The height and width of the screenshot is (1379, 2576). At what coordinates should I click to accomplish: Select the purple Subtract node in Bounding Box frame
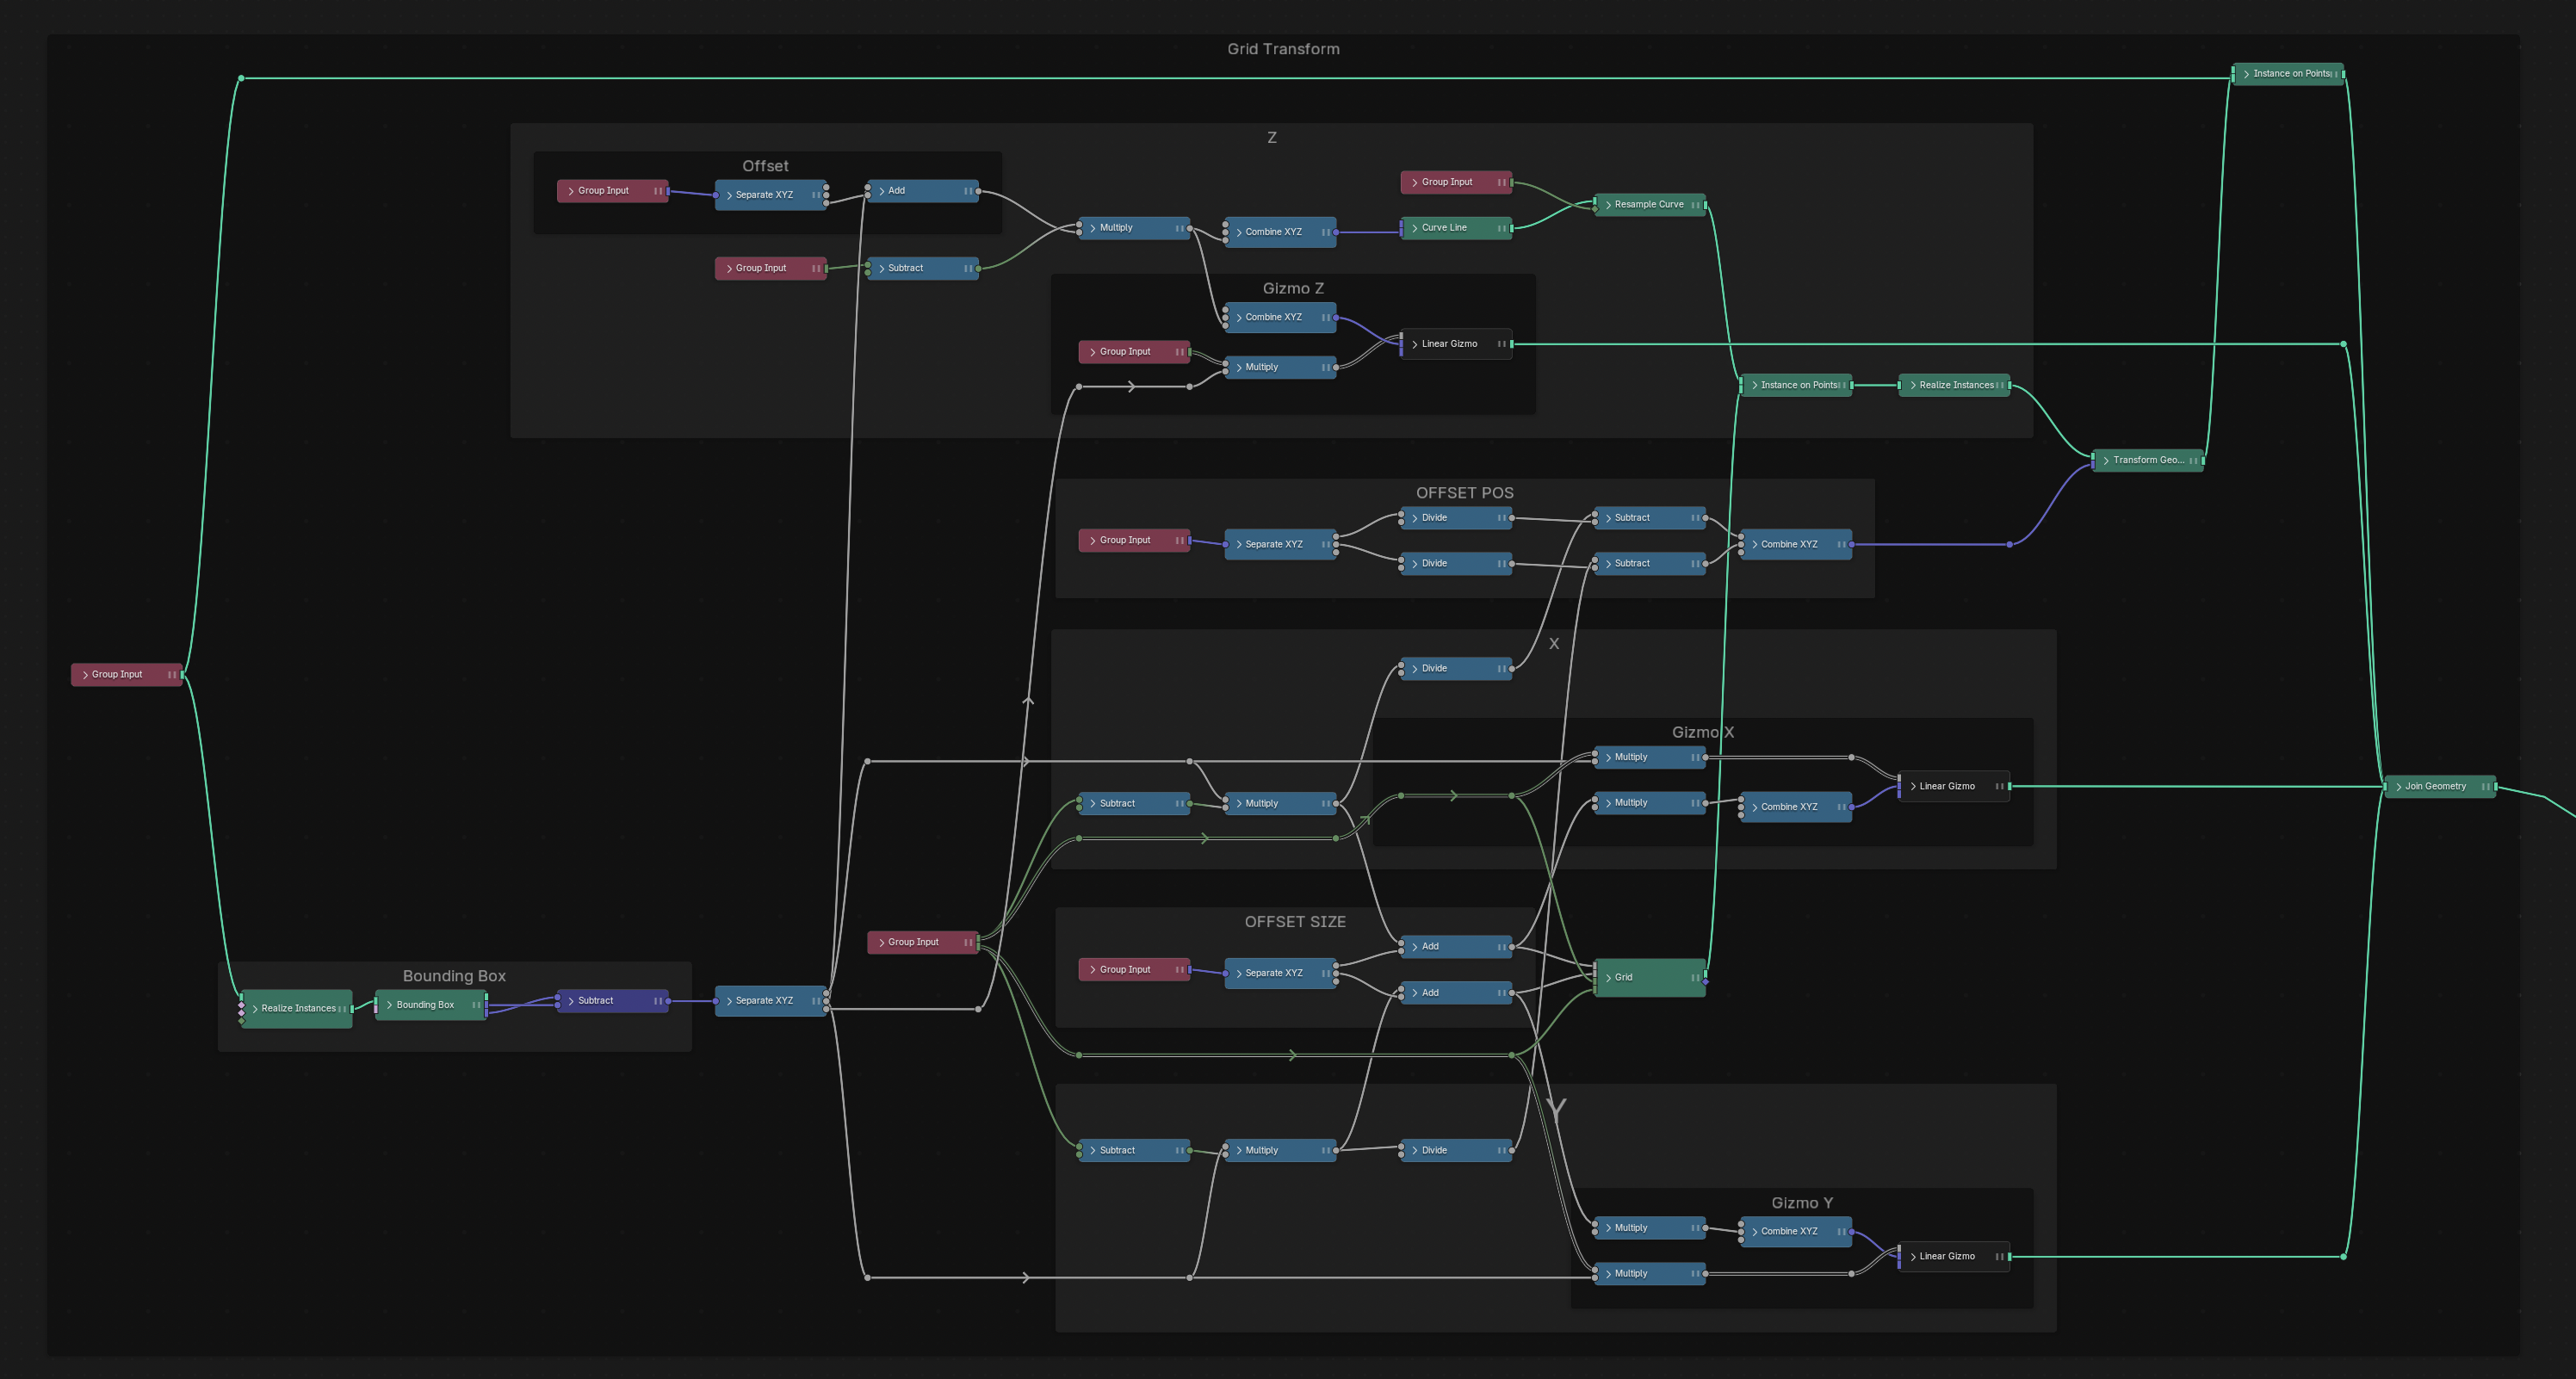[x=612, y=1001]
